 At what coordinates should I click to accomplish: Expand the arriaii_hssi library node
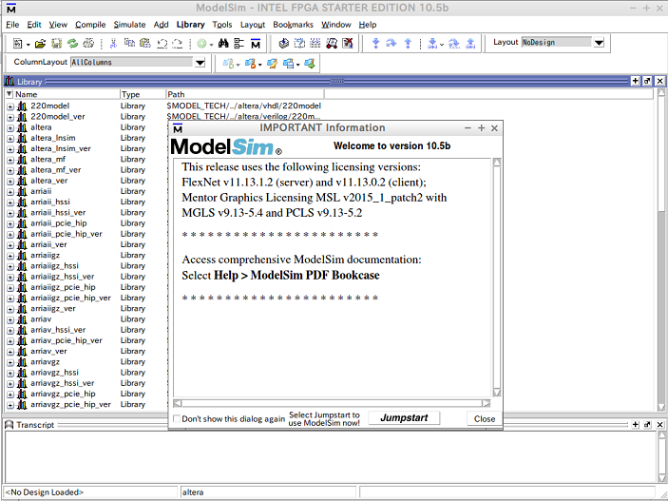(x=10, y=202)
